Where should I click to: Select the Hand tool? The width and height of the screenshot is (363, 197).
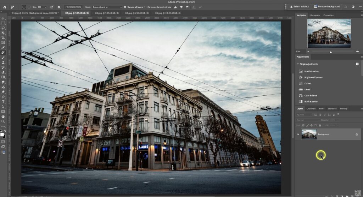pyautogui.click(x=3, y=117)
